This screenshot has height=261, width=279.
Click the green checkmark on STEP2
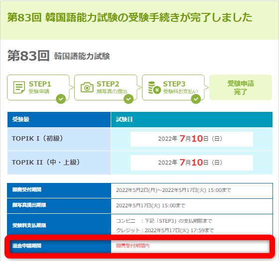[x=129, y=99]
